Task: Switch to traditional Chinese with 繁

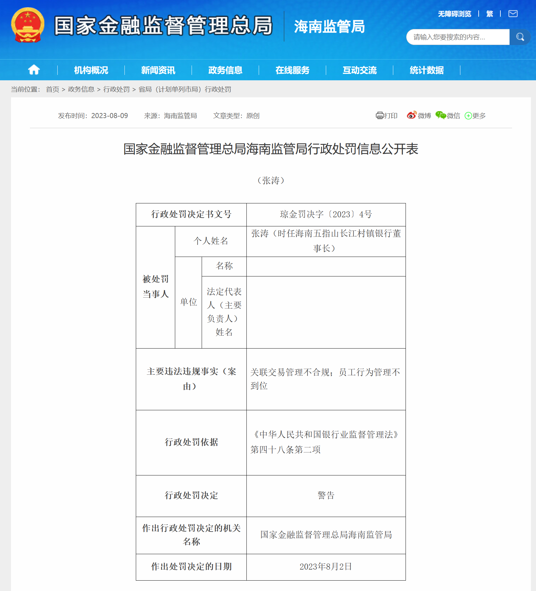Action: click(x=490, y=14)
